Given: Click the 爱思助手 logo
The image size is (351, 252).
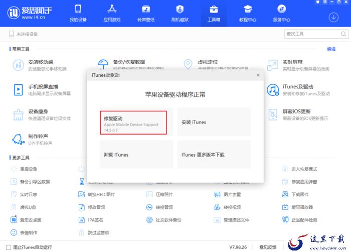Looking at the screenshot, I should point(29,13).
